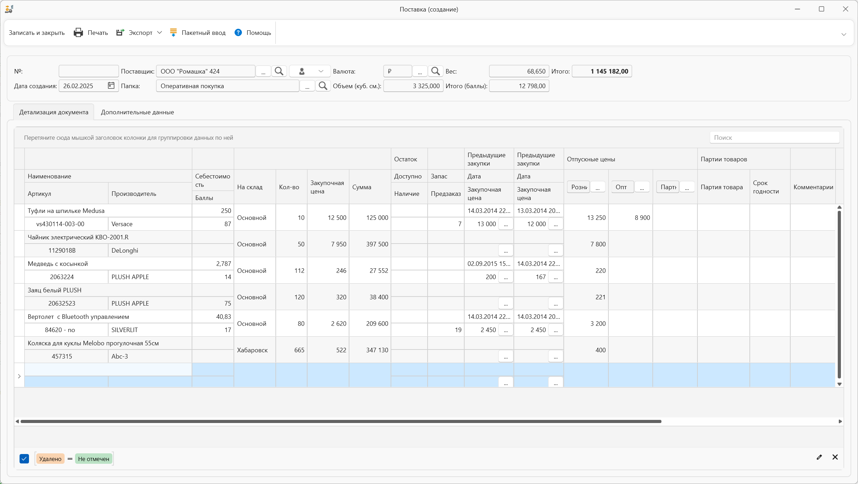Click the Поиск search field
Screen dimensions: 858x484
[x=775, y=138]
